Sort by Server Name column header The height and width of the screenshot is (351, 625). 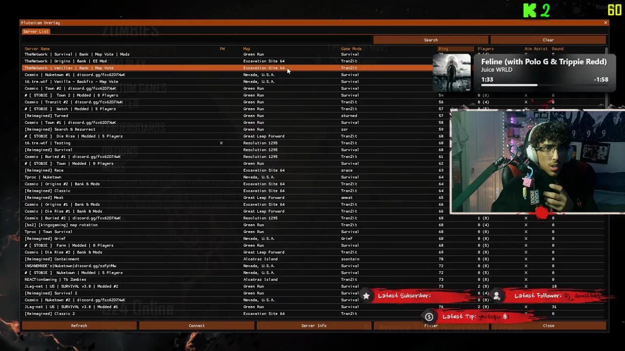pyautogui.click(x=37, y=49)
